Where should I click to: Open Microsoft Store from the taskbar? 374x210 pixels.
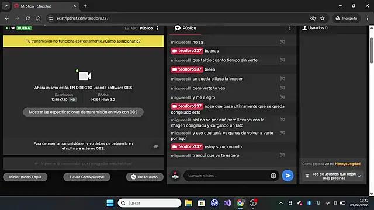(x=202, y=203)
